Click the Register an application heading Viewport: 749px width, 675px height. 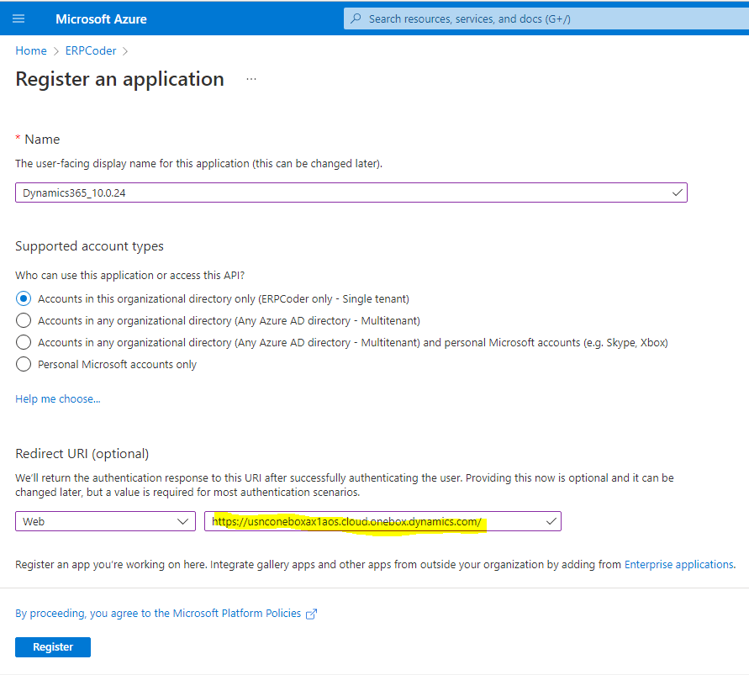pos(120,79)
